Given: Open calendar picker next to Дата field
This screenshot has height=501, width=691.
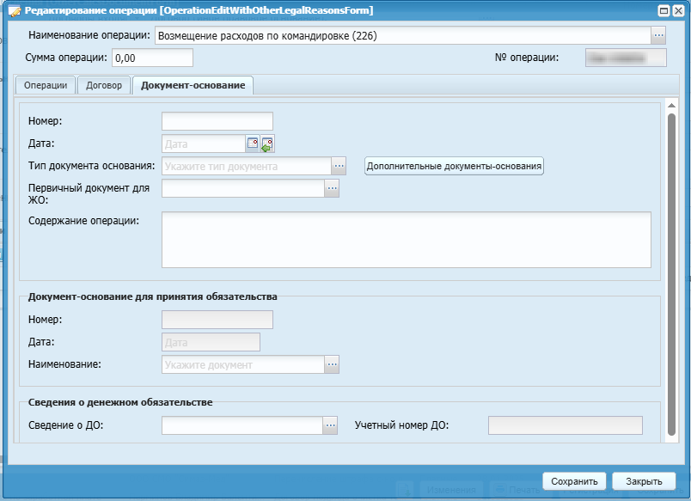Looking at the screenshot, I should point(253,144).
